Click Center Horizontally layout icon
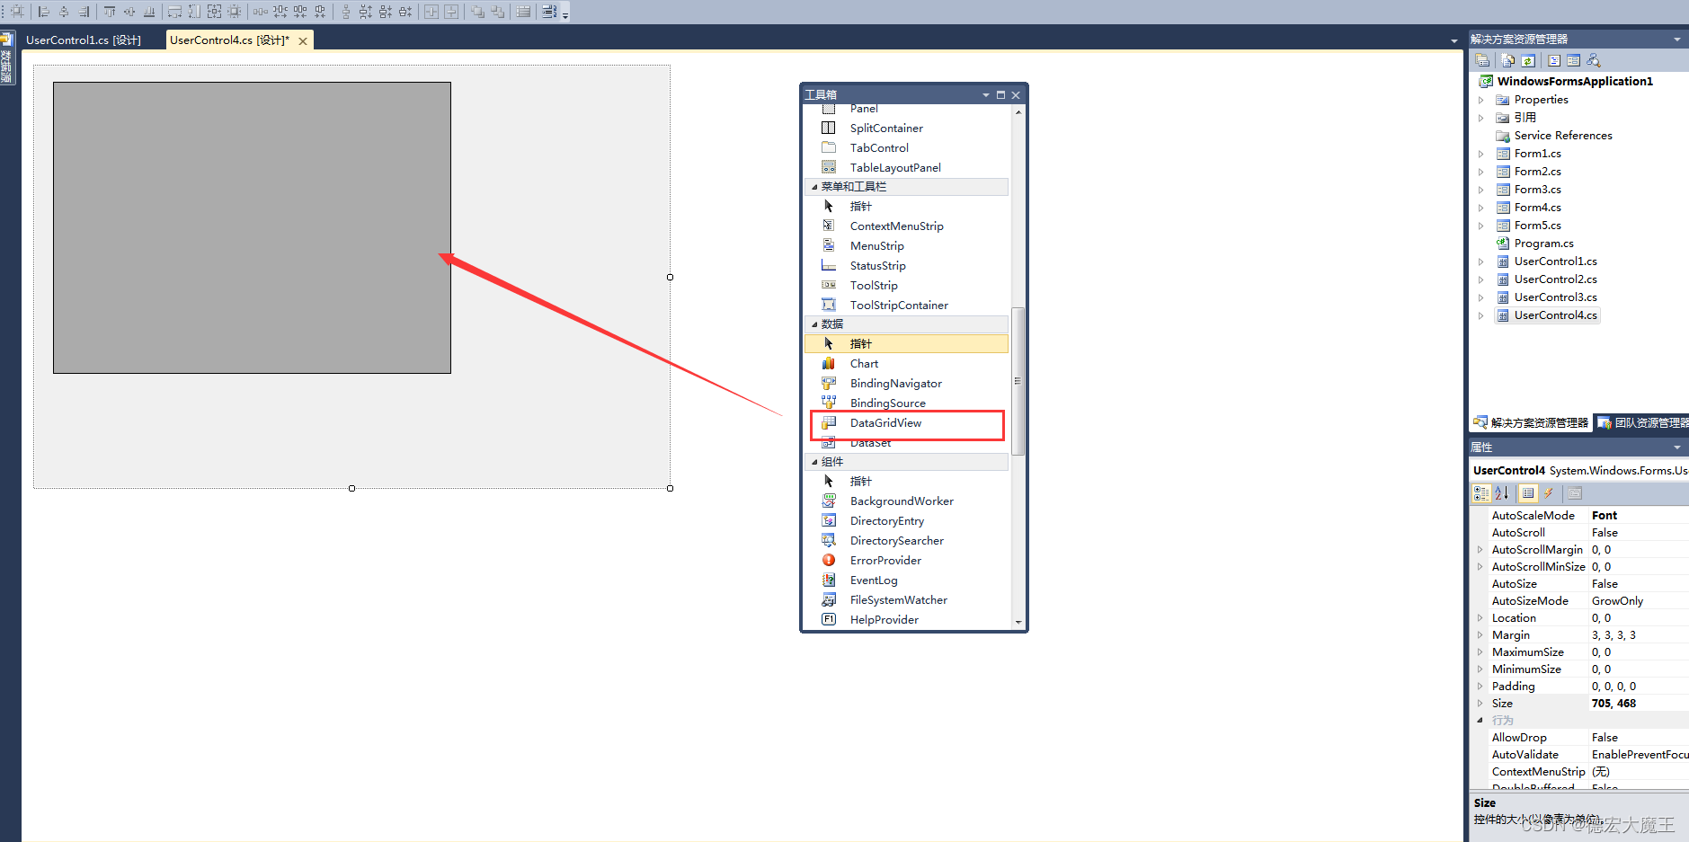1689x842 pixels. (431, 12)
